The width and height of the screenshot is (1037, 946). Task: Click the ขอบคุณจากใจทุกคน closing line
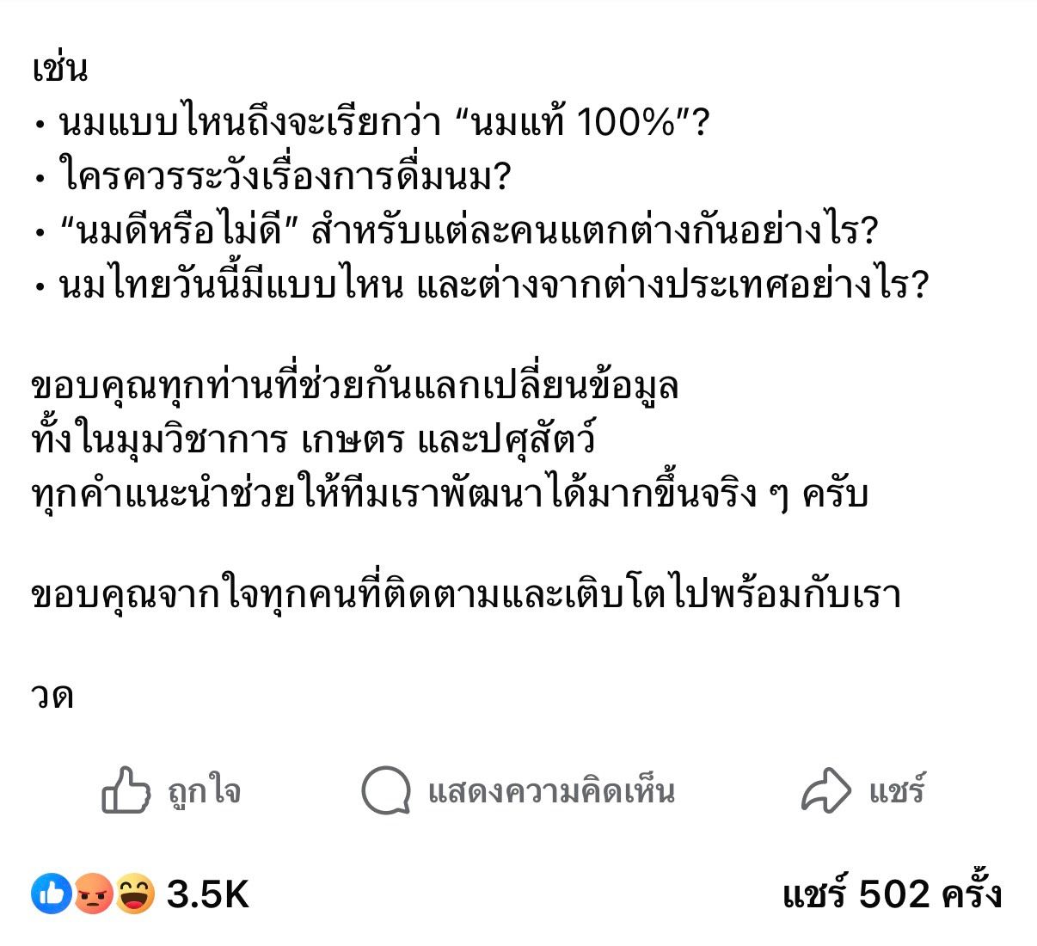[465, 595]
